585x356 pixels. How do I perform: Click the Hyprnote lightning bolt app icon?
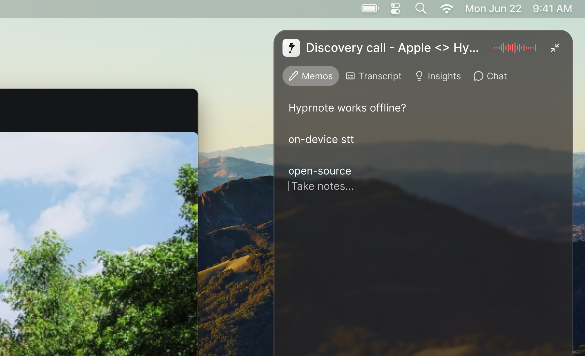(x=291, y=48)
